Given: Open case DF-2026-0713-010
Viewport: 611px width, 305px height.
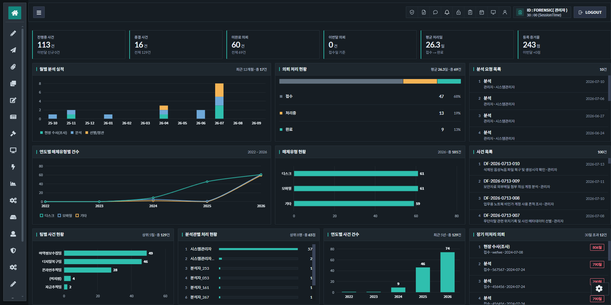Looking at the screenshot, I should click(x=539, y=166).
